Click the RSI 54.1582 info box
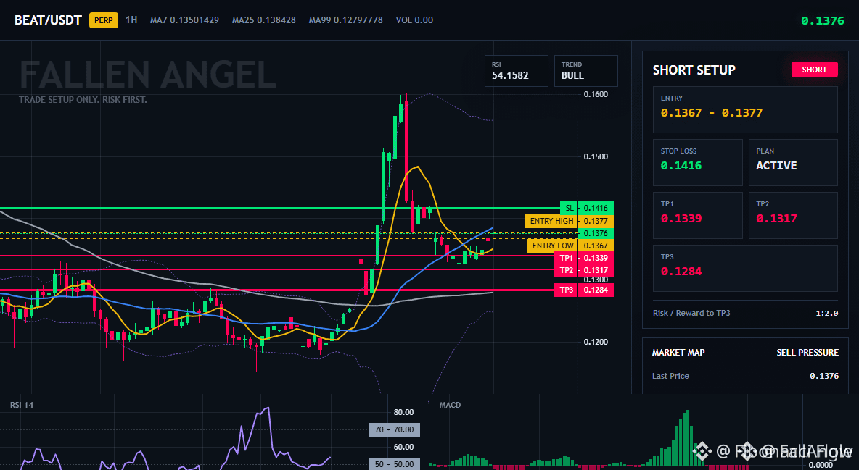The height and width of the screenshot is (470, 859). [516, 70]
